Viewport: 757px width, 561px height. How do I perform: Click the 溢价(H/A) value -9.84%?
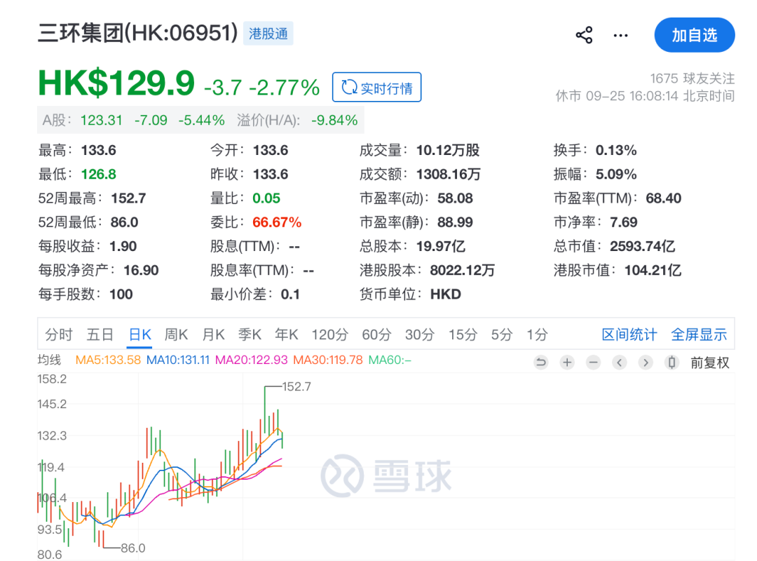coord(334,120)
